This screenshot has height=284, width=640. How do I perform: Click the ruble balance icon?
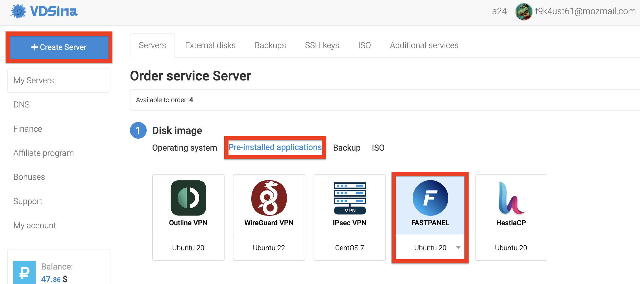(x=24, y=272)
